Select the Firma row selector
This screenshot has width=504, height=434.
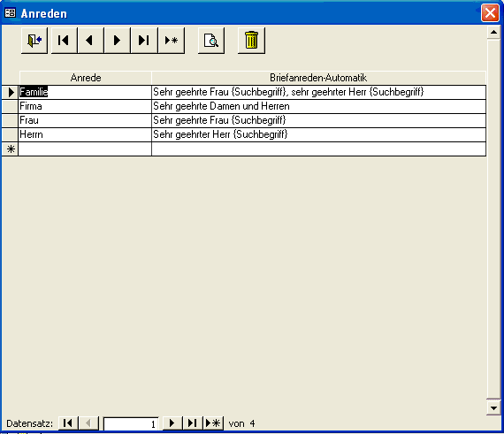pos(10,106)
